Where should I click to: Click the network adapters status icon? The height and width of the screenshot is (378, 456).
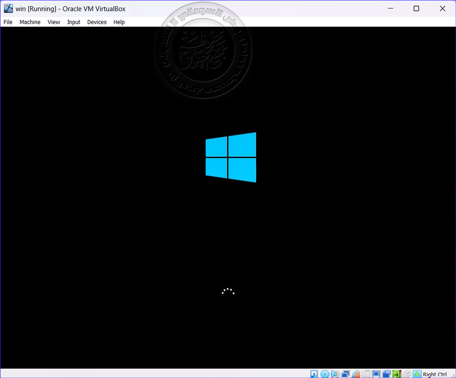point(345,374)
